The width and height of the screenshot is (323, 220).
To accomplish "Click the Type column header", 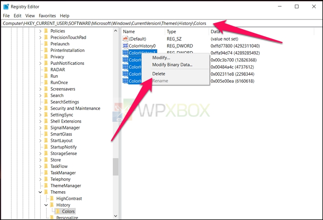I will tap(187, 31).
